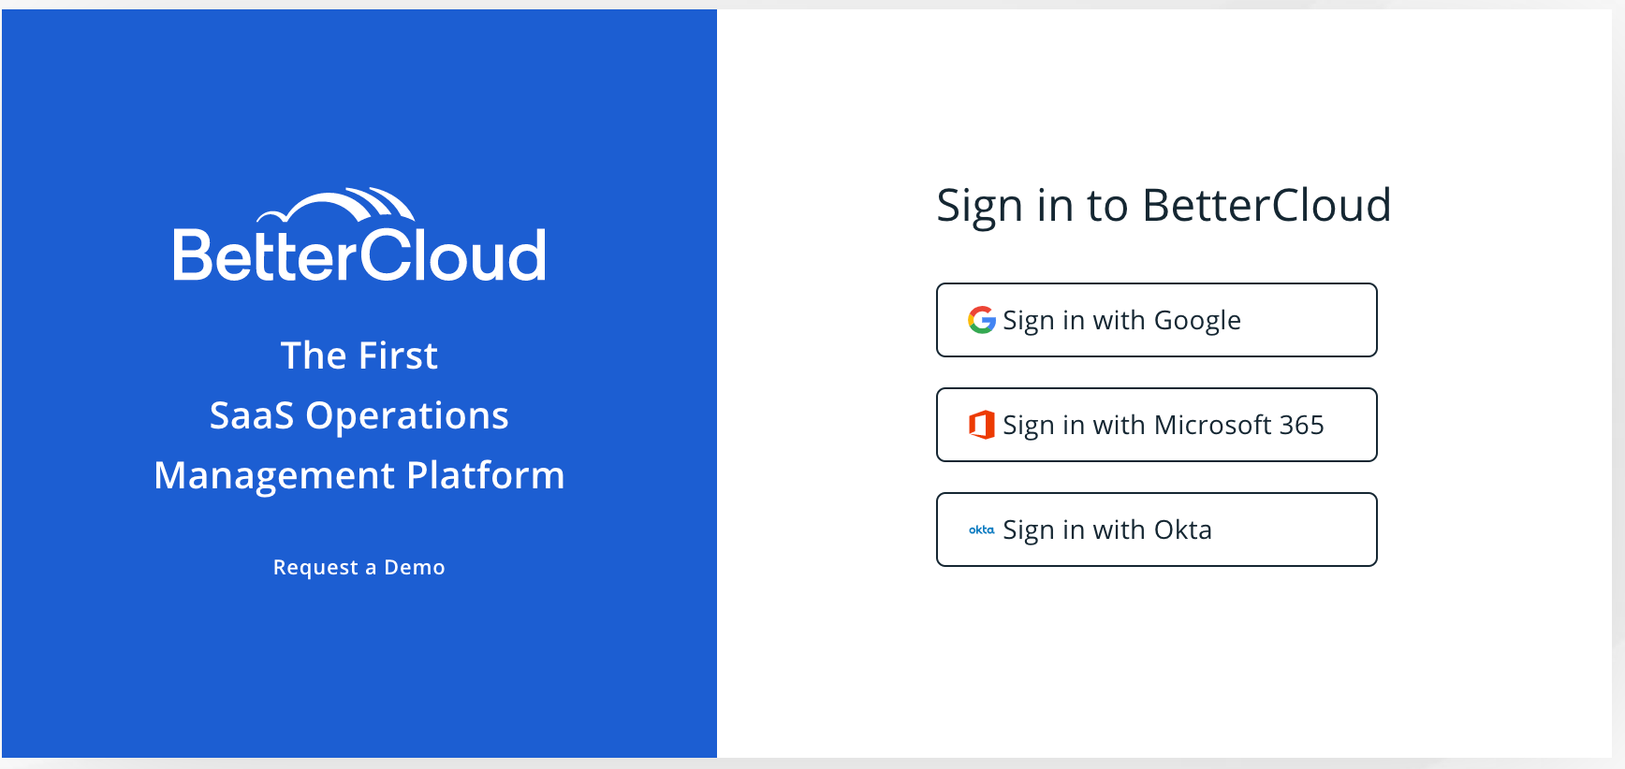Click the BetterCloud wordmark text
The width and height of the screenshot is (1625, 769).
click(359, 253)
